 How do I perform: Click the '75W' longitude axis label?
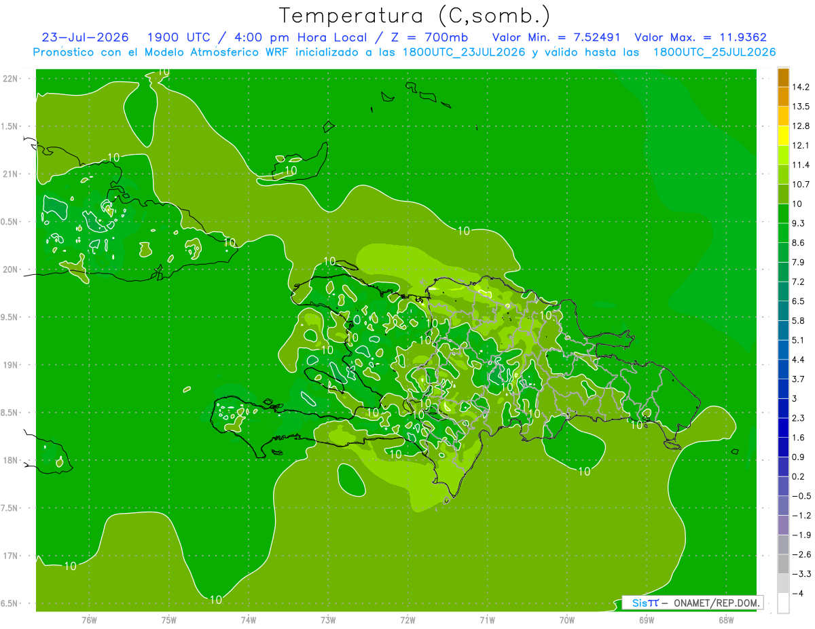pyautogui.click(x=168, y=620)
